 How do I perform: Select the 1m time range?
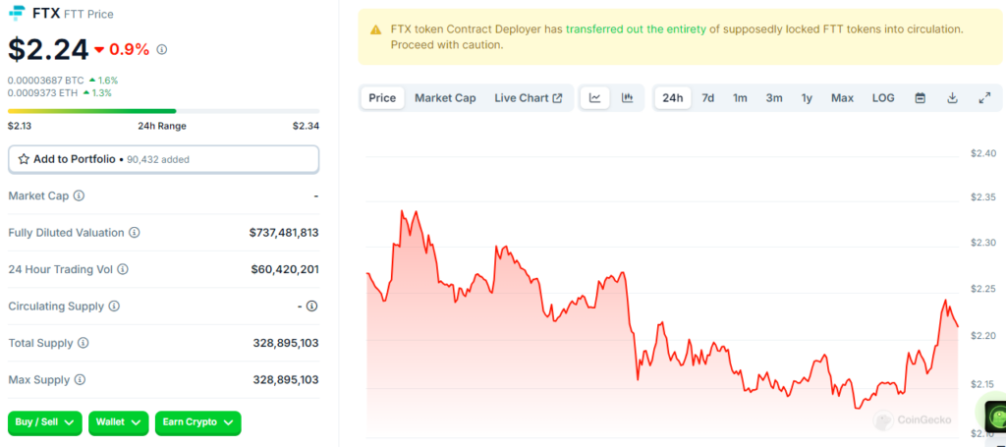741,98
